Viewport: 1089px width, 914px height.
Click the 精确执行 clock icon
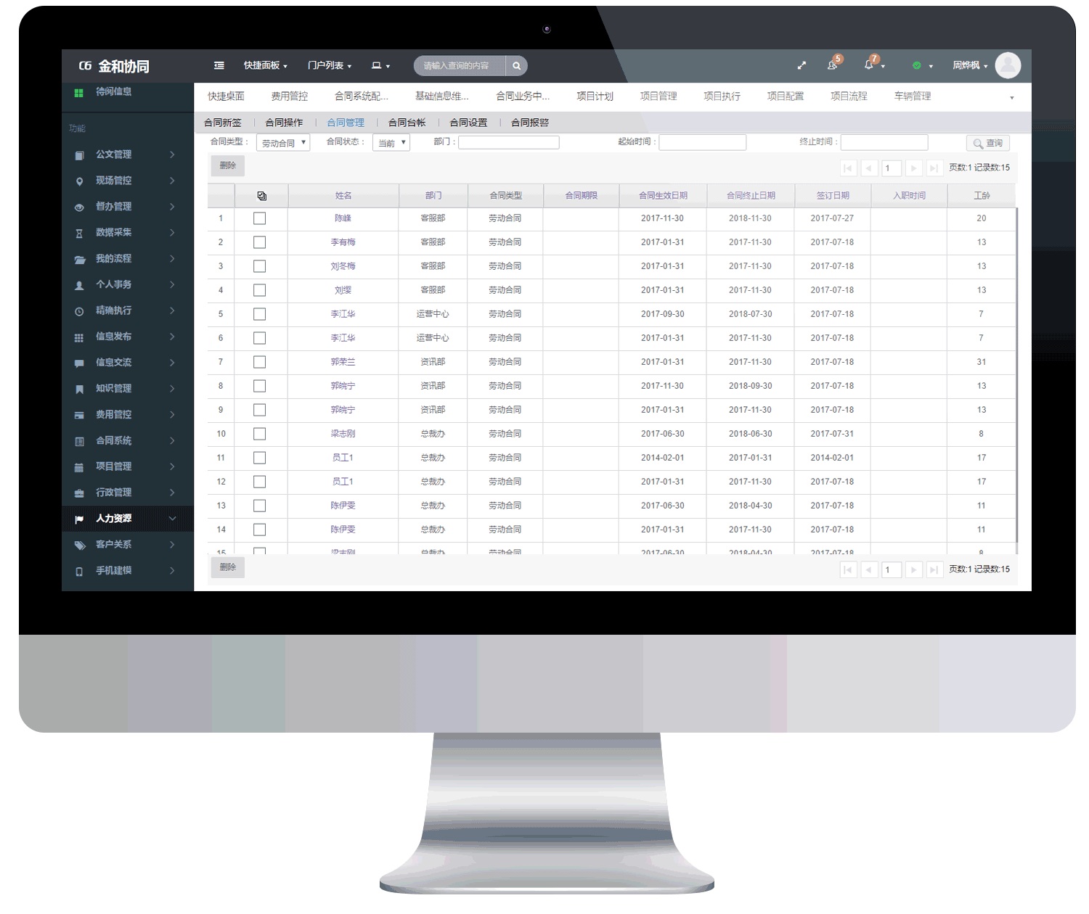[x=79, y=311]
